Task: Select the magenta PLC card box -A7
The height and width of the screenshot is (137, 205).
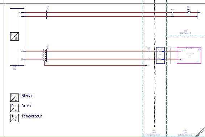Action: pyautogui.click(x=189, y=55)
